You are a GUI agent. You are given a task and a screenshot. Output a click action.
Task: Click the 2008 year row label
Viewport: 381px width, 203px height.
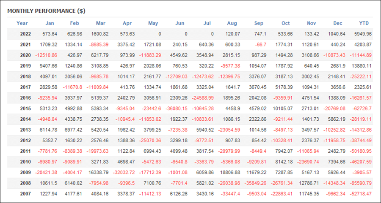[x=25, y=183]
